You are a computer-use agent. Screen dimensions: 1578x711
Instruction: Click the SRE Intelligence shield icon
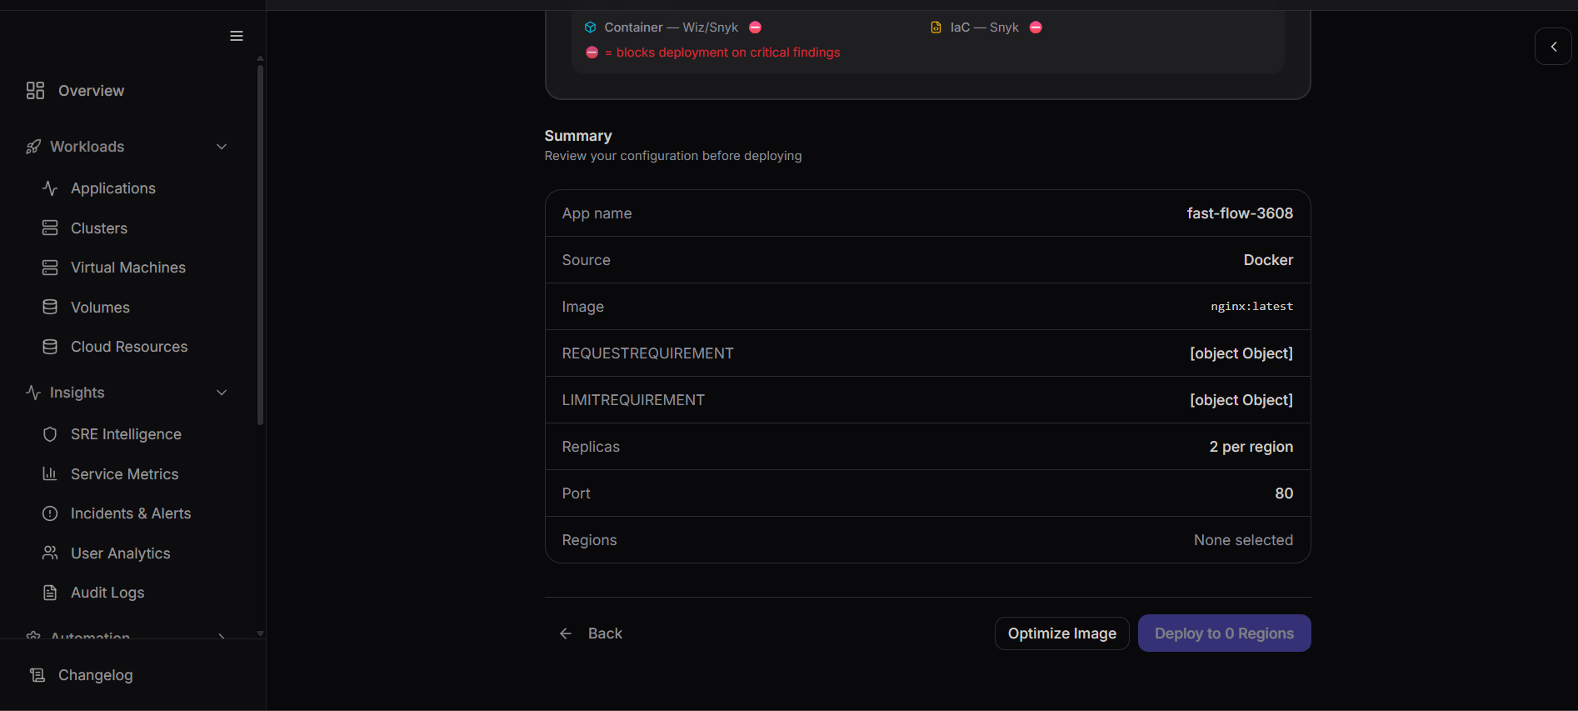point(50,434)
